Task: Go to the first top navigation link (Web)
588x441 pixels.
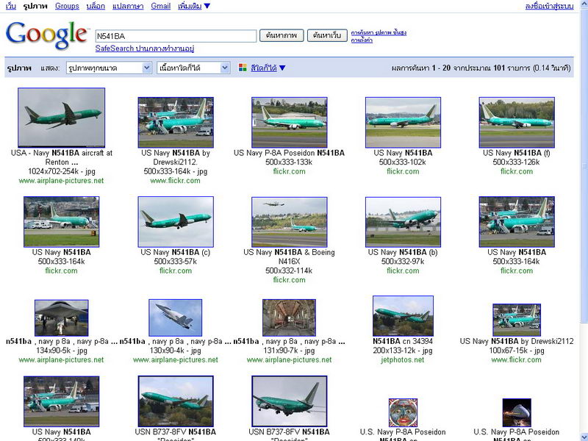Action: (11, 6)
